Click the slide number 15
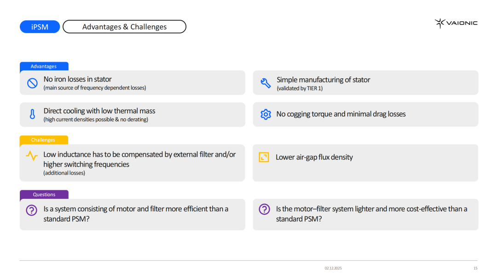Screen dimensions: 497x280 pyautogui.click(x=475, y=268)
